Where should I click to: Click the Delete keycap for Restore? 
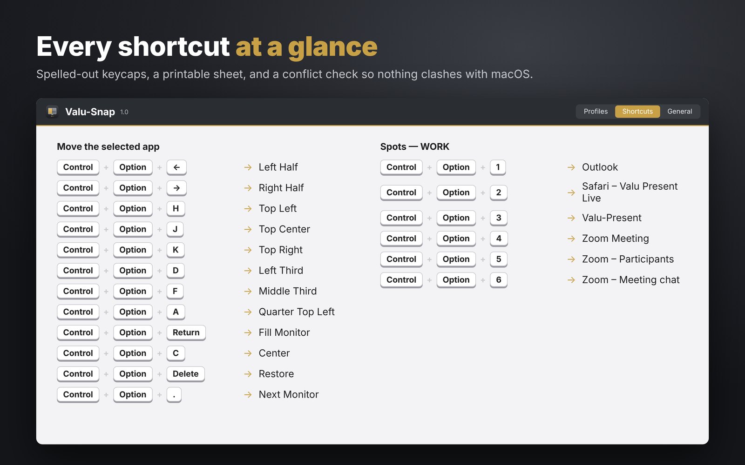[x=186, y=374]
